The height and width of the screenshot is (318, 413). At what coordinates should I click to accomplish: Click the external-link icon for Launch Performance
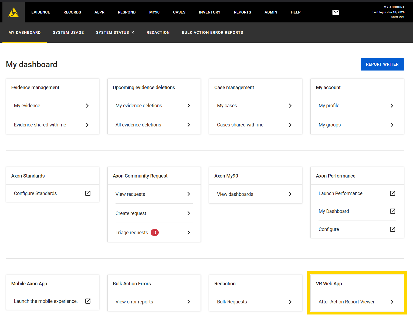click(x=393, y=193)
